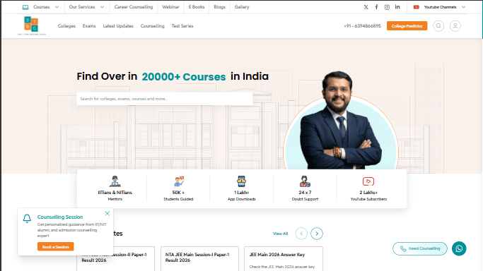Viewport: 483px width, 271px height.
Task: Go to Colleges in main navigation
Action: coord(66,26)
